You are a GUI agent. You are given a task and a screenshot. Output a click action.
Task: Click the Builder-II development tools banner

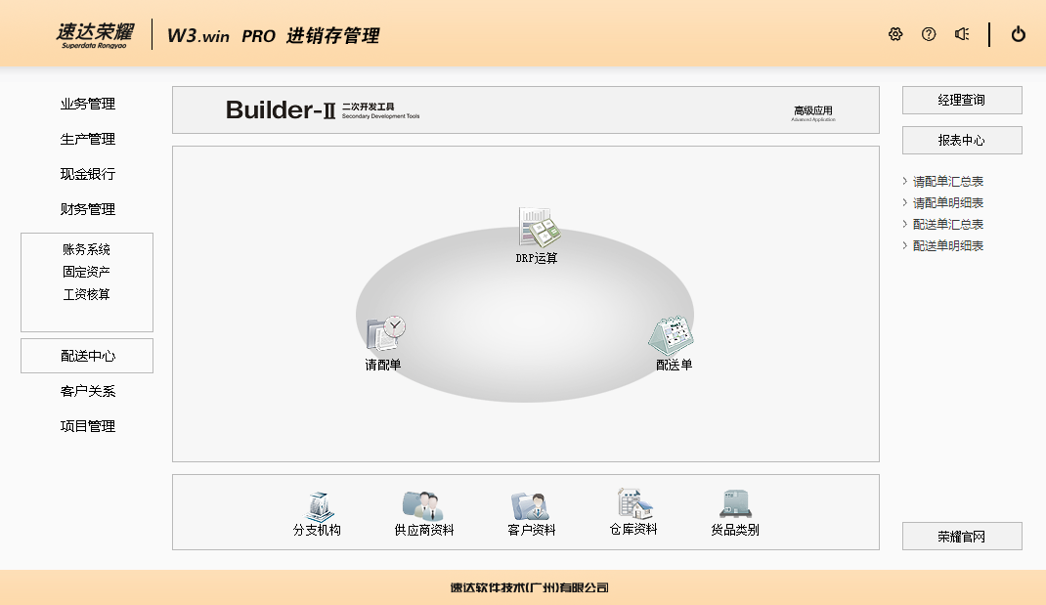[525, 110]
